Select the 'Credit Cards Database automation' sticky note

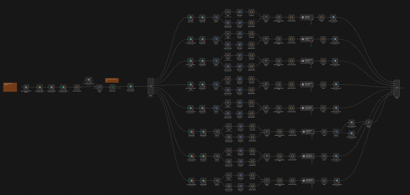point(10,87)
